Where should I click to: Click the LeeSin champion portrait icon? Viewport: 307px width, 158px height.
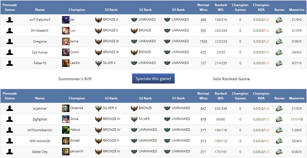(x=66, y=63)
